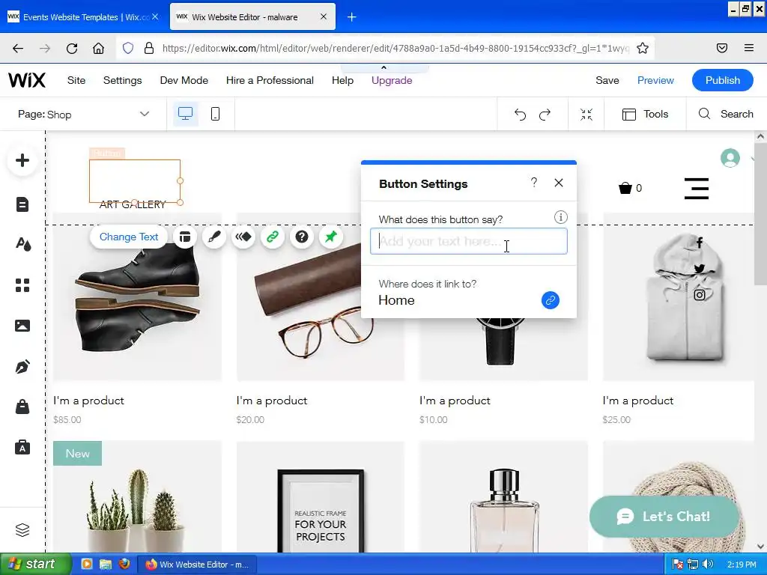Open the Dev Mode menu
This screenshot has height=575, width=767.
coord(184,80)
